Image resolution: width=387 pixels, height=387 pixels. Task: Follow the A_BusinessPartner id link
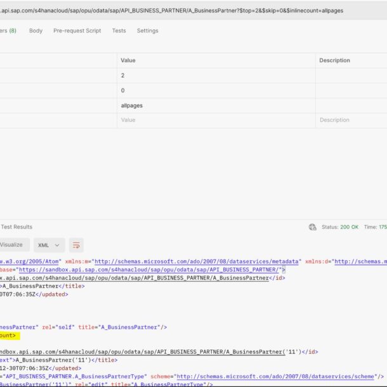pyautogui.click(x=134, y=278)
